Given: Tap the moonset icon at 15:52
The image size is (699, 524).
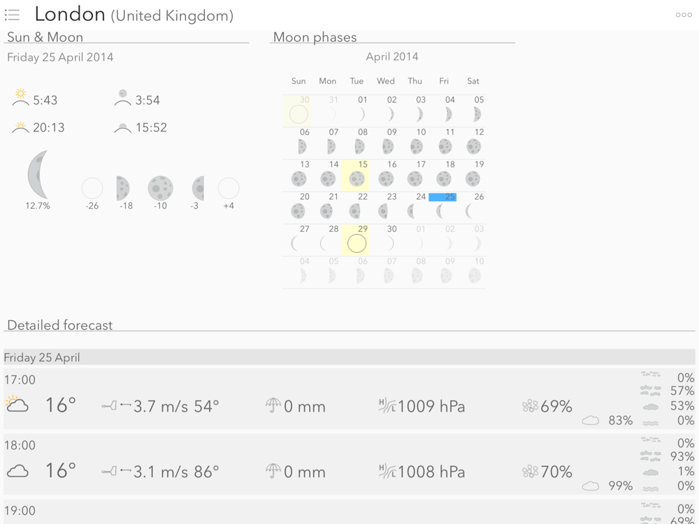Looking at the screenshot, I should click(123, 127).
